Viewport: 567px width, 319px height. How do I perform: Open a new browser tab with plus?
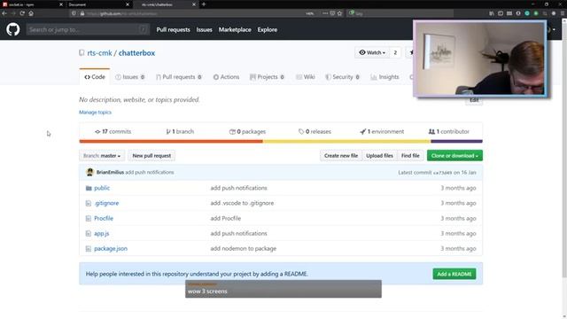pos(204,4)
